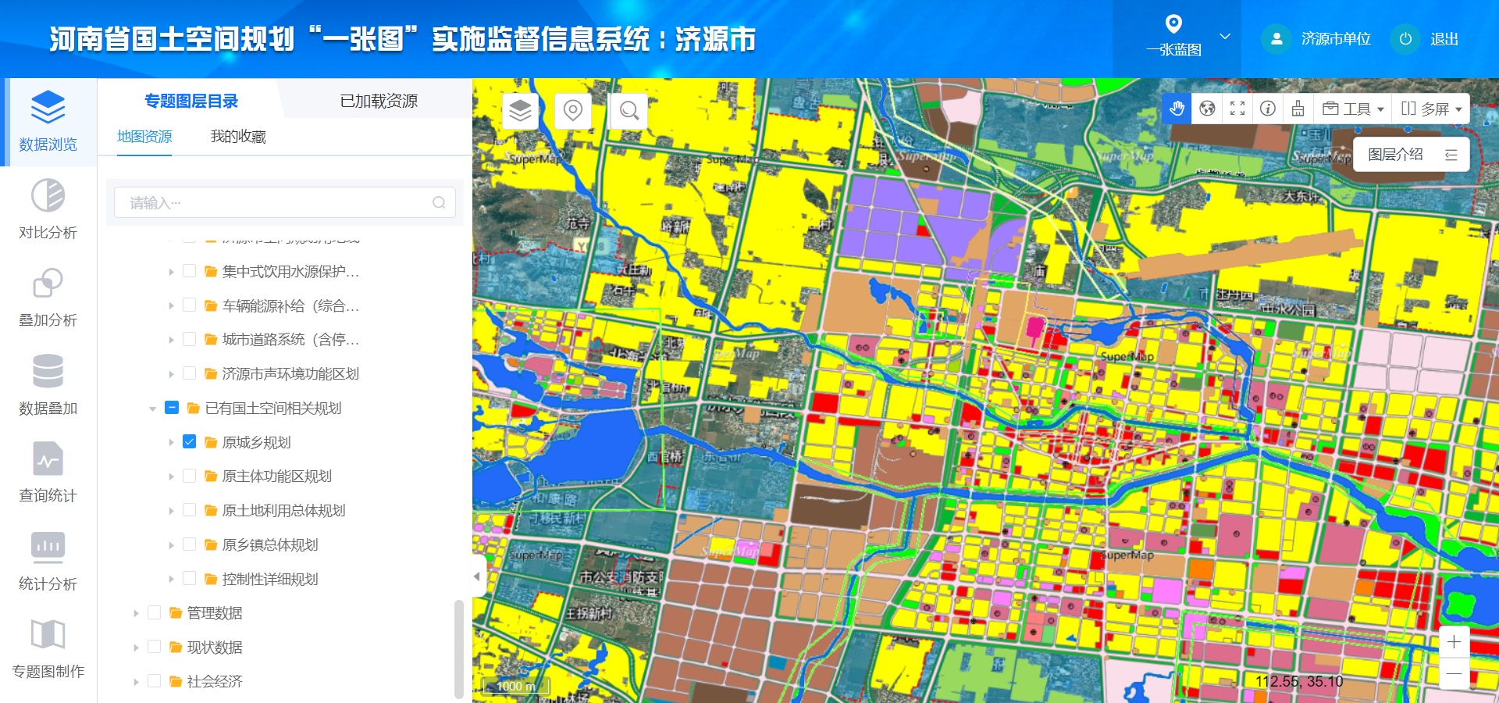Screen dimensions: 1499x703
Task: Check the 济源市声环境功能区划 checkbox
Action: click(189, 373)
